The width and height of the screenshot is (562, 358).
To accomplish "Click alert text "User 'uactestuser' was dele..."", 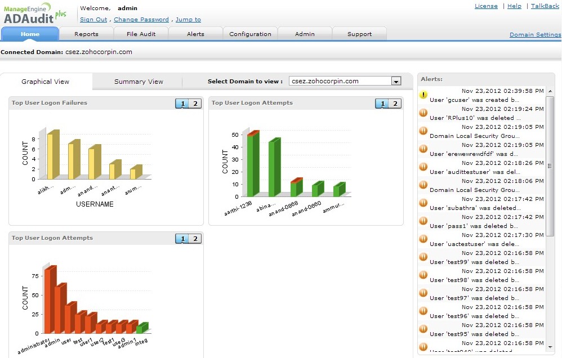I will click(474, 244).
